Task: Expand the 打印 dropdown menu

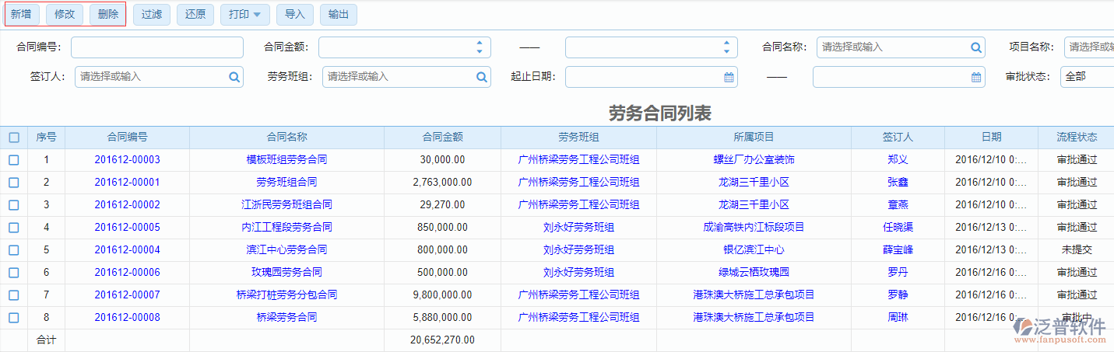Action: (x=245, y=14)
